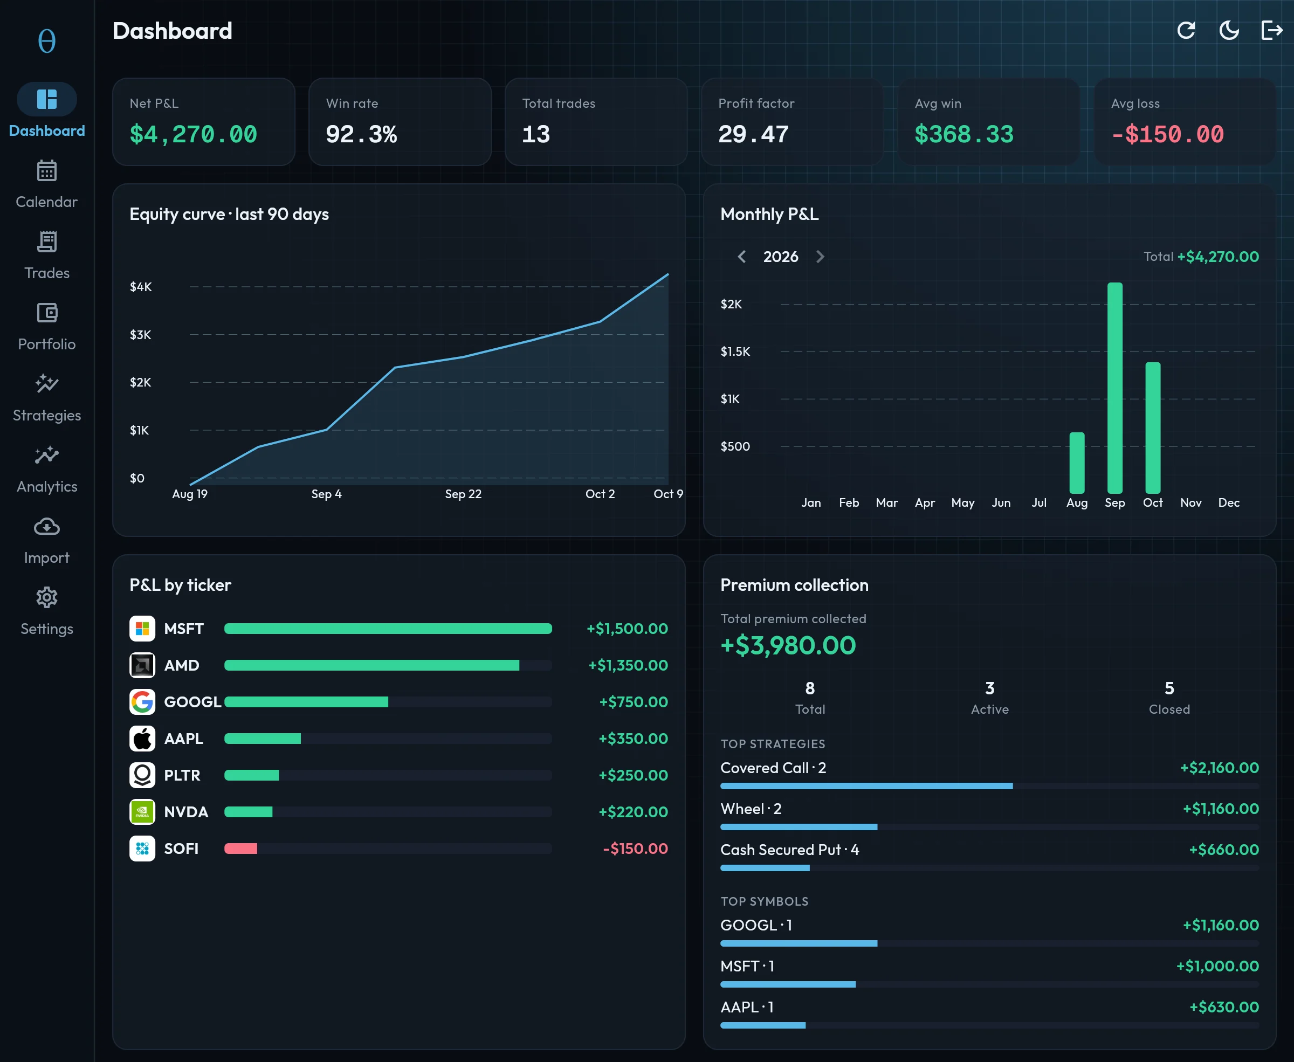Click the Profit factor card
The image size is (1294, 1062).
pos(793,122)
